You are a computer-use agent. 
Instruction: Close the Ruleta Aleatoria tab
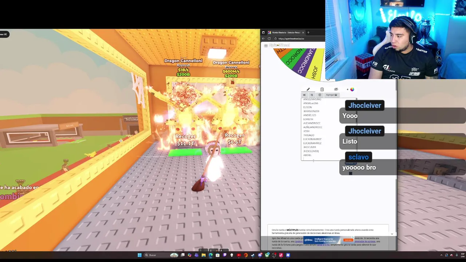coord(303,33)
